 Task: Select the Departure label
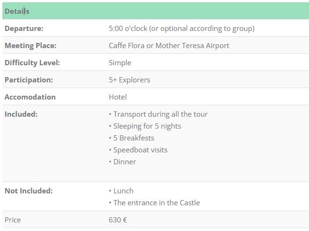pyautogui.click(x=24, y=29)
